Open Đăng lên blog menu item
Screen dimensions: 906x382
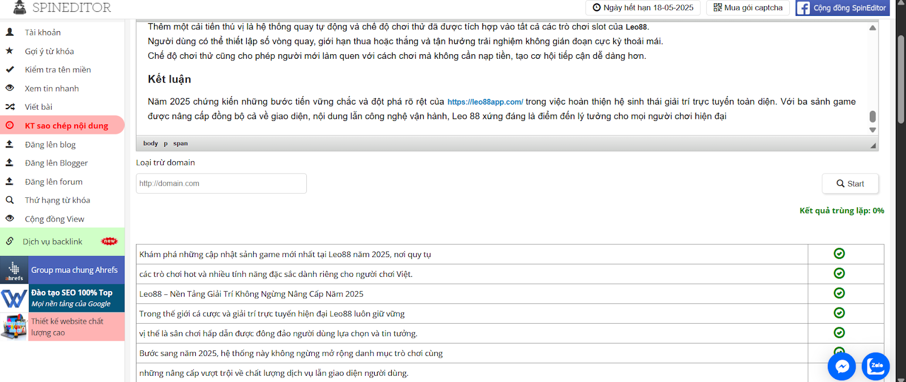pos(62,144)
